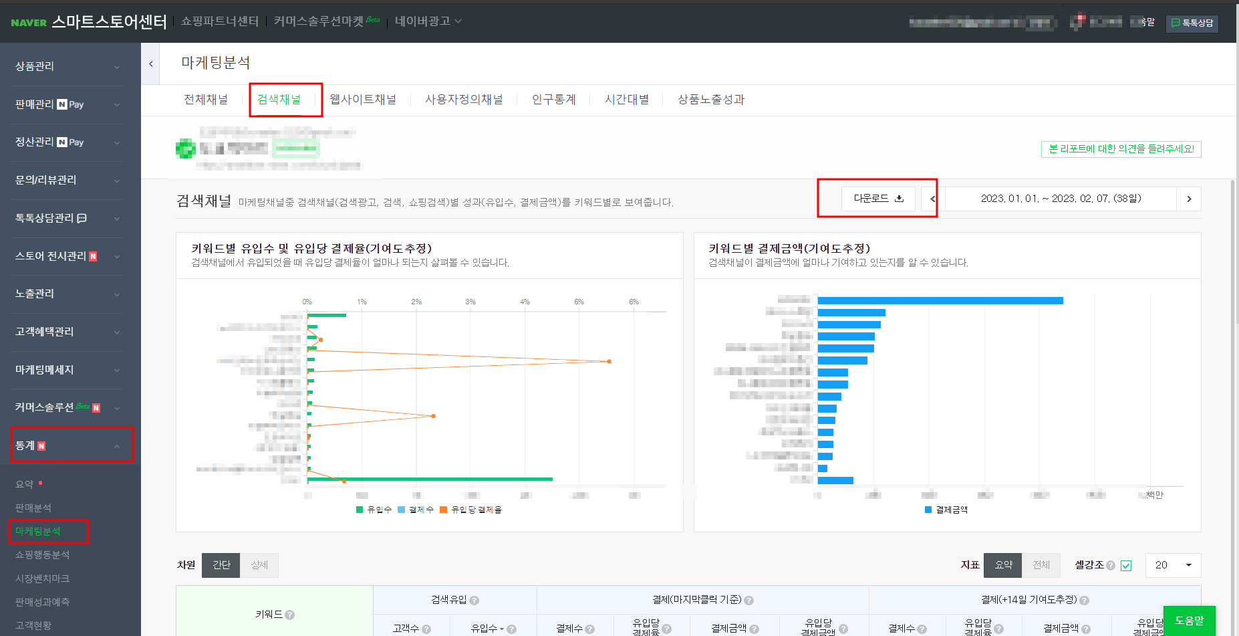Expand 판매관리 sidebar menu
This screenshot has height=636, width=1239.
point(66,104)
